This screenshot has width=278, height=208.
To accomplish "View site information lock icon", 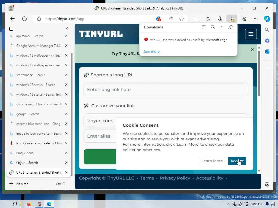I will click(x=39, y=19).
